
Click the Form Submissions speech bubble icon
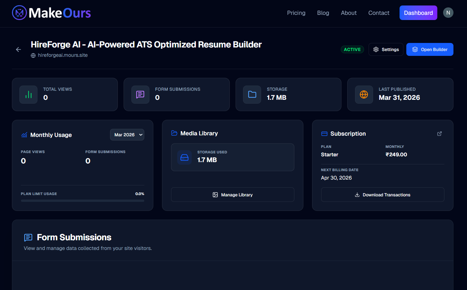(140, 94)
